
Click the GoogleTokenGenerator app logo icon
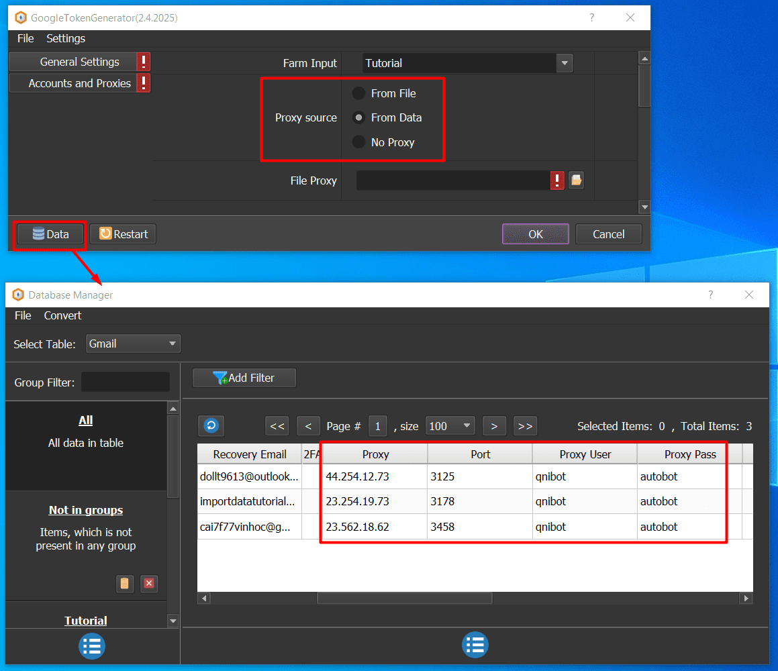click(20, 18)
